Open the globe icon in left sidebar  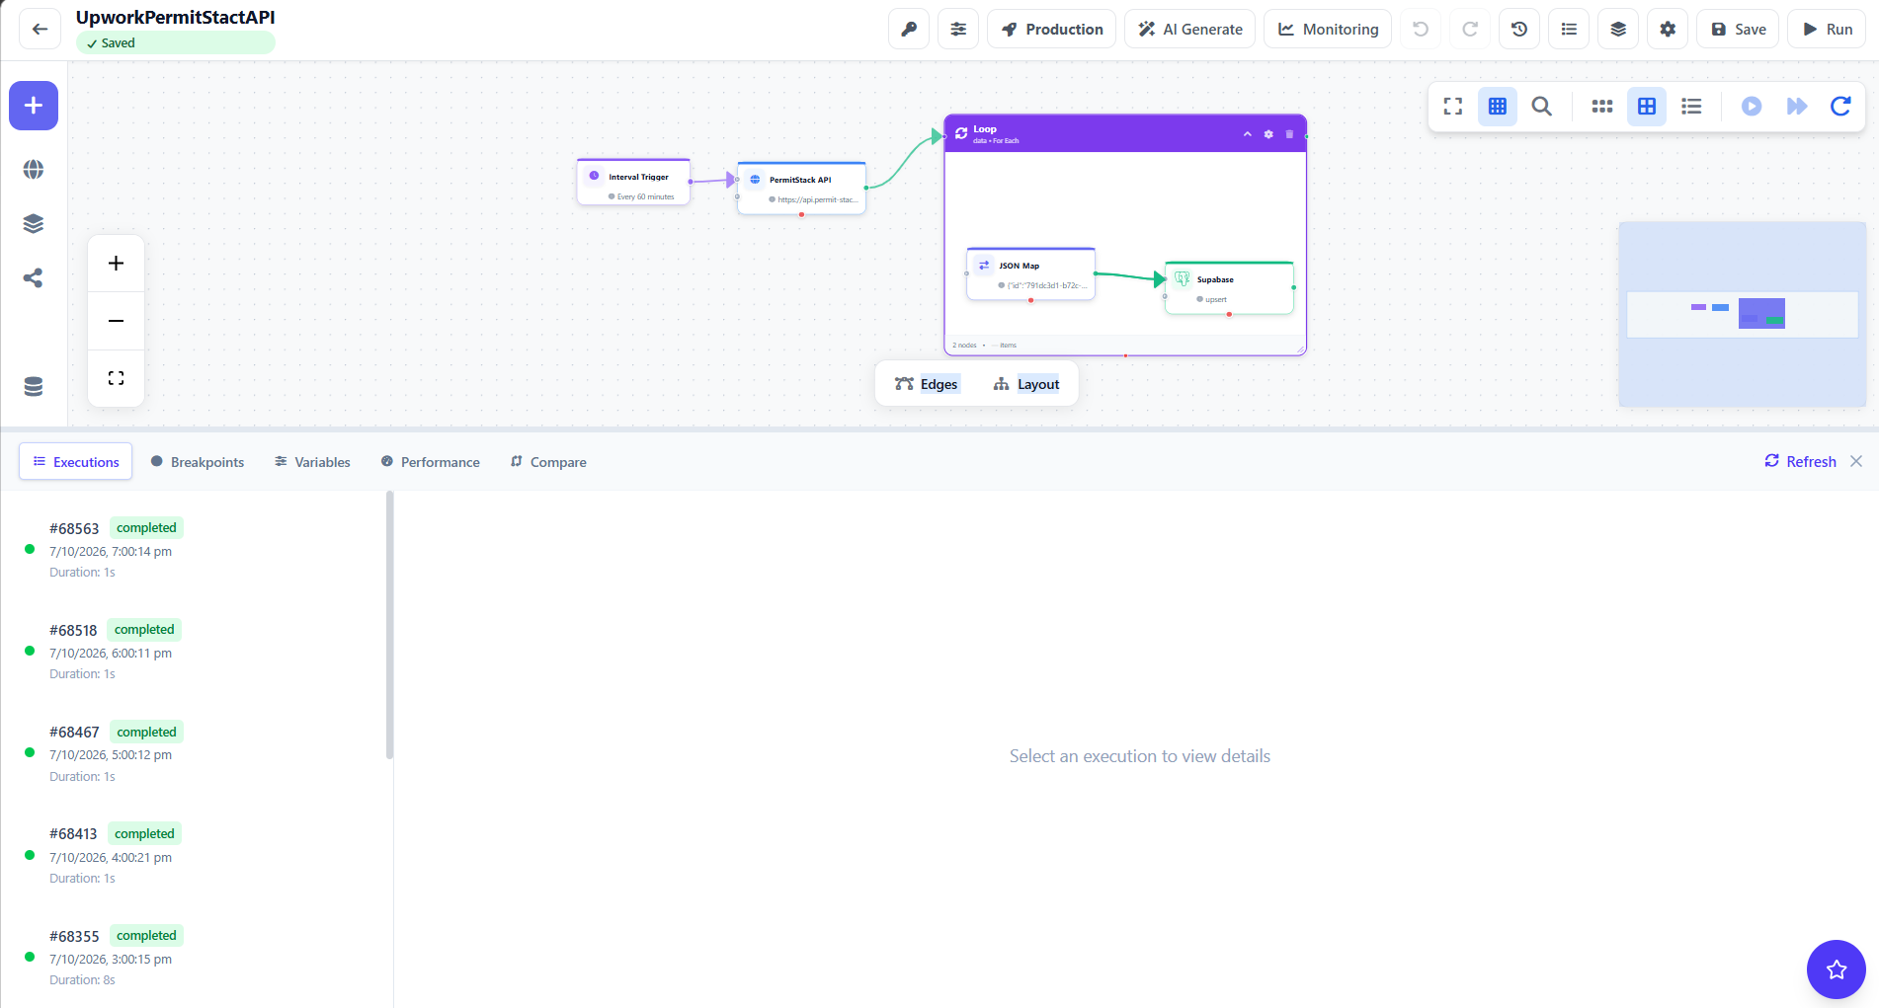tap(34, 170)
